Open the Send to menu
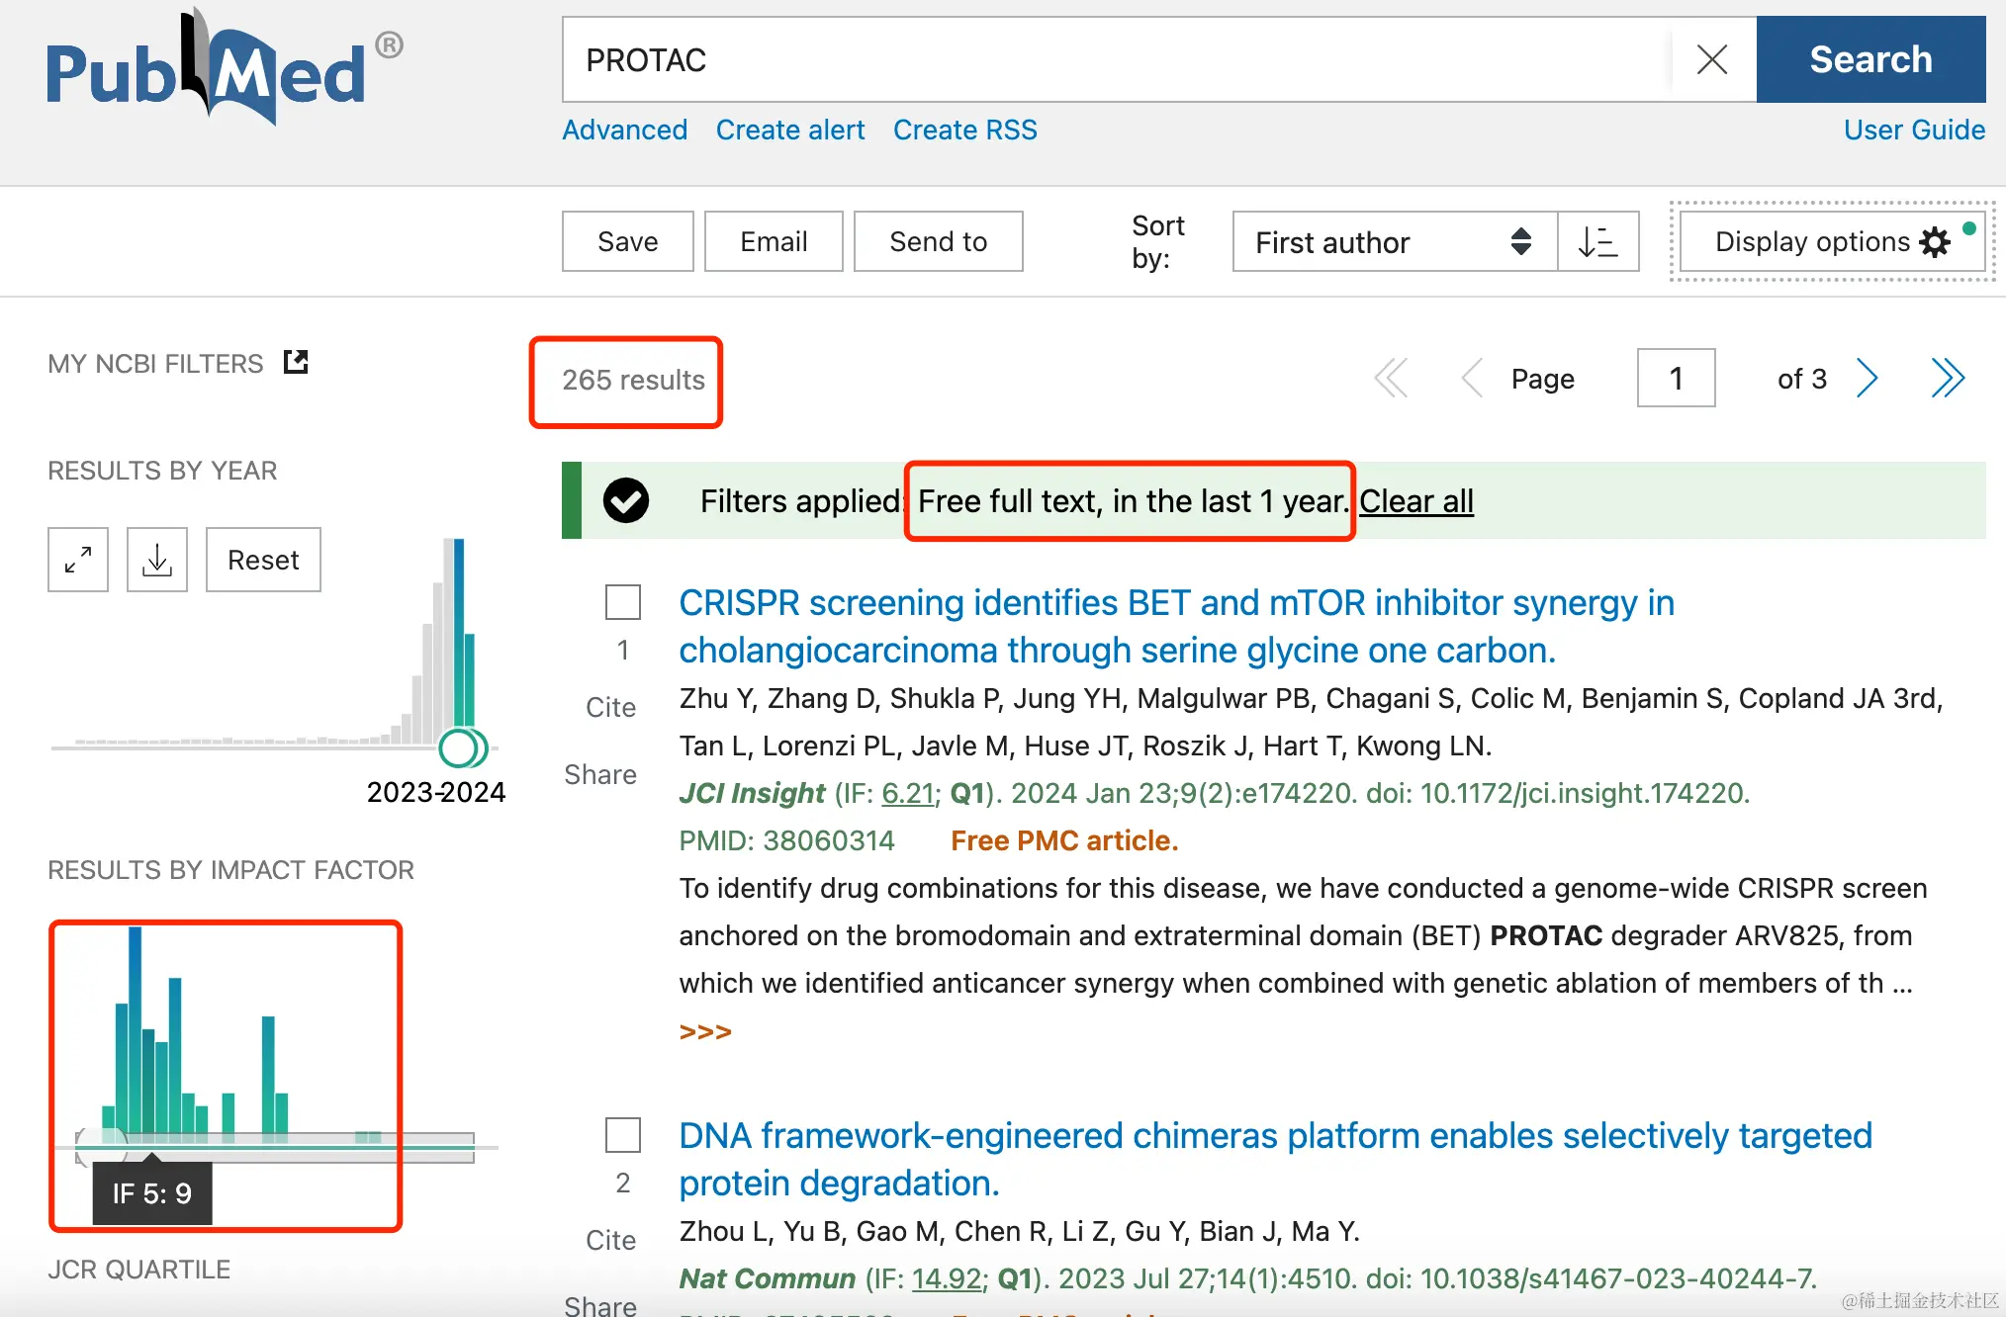The image size is (2006, 1317). click(937, 241)
